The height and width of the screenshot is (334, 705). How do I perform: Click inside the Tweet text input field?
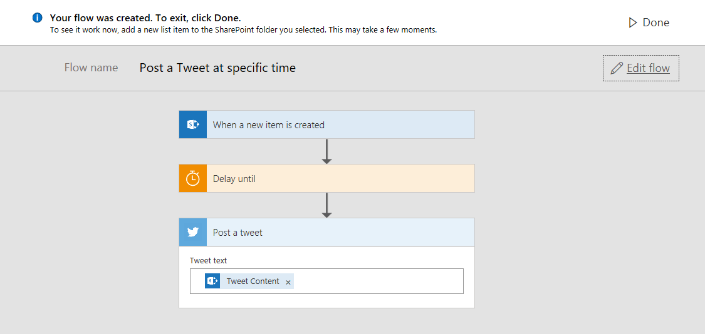point(376,281)
